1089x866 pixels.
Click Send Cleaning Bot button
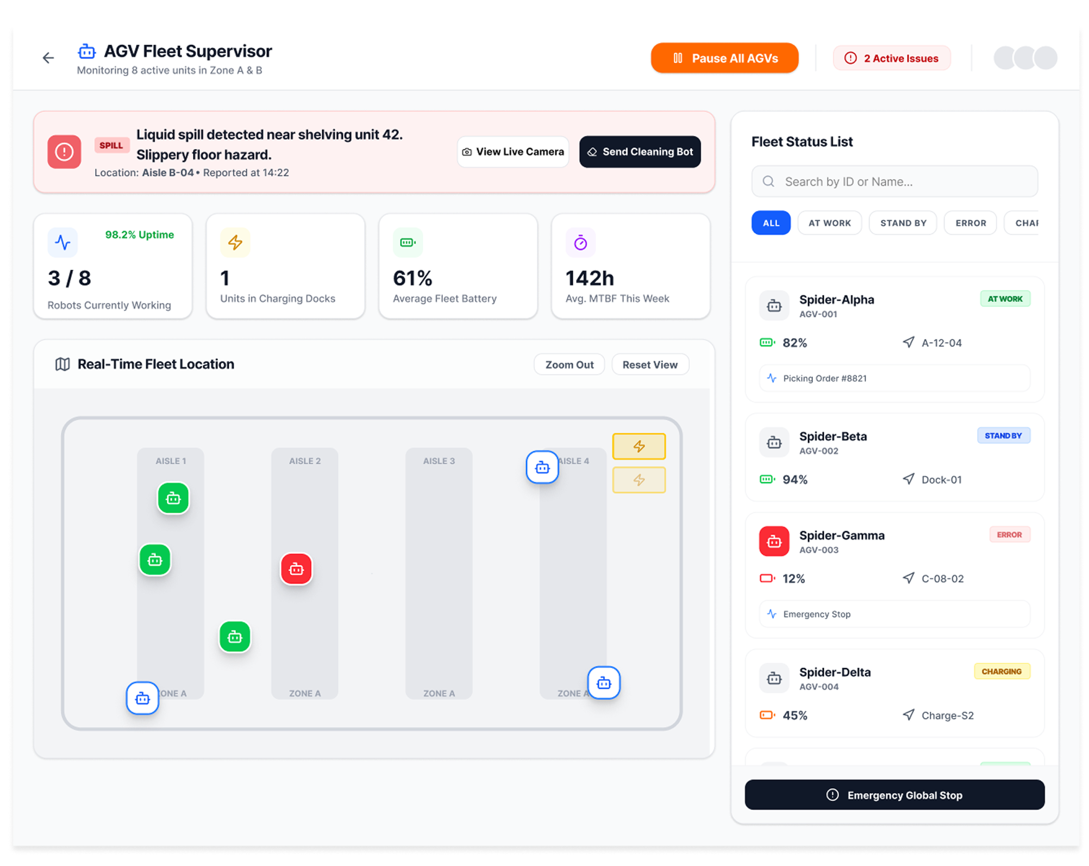(640, 152)
